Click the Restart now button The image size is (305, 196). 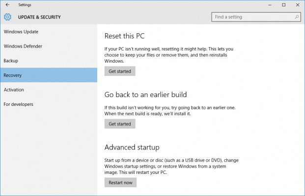(120, 182)
